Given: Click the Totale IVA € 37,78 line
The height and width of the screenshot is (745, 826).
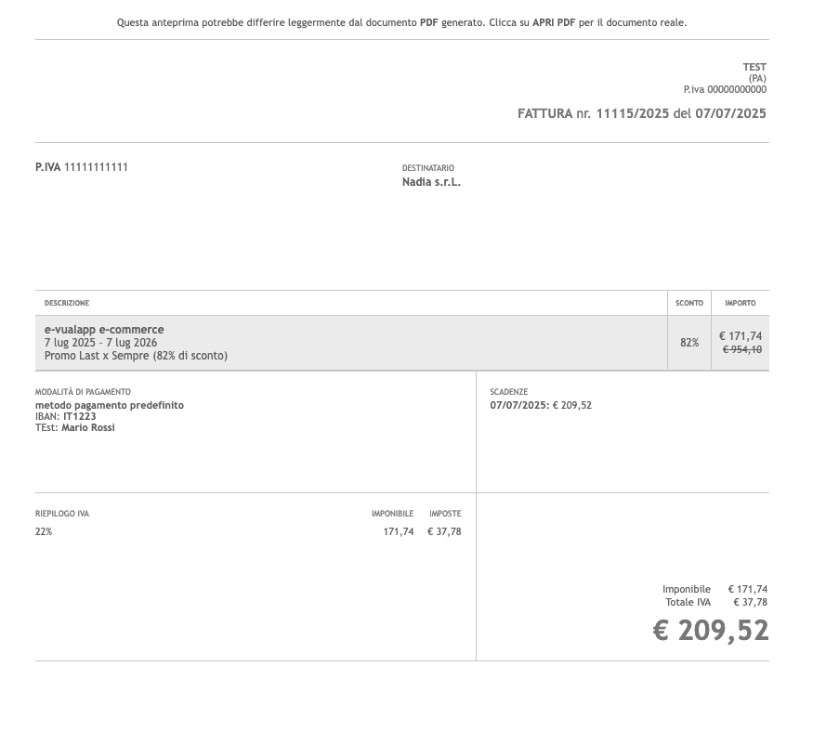Looking at the screenshot, I should pos(716,602).
